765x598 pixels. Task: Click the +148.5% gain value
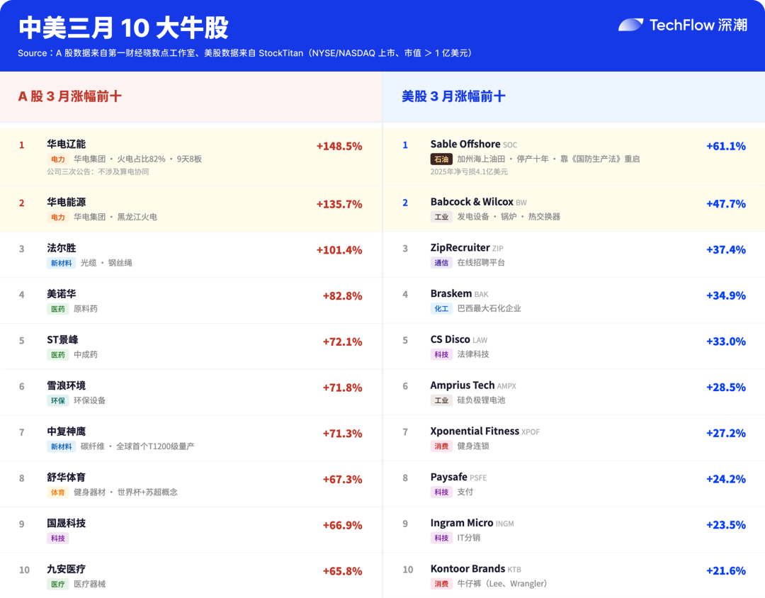(x=339, y=146)
